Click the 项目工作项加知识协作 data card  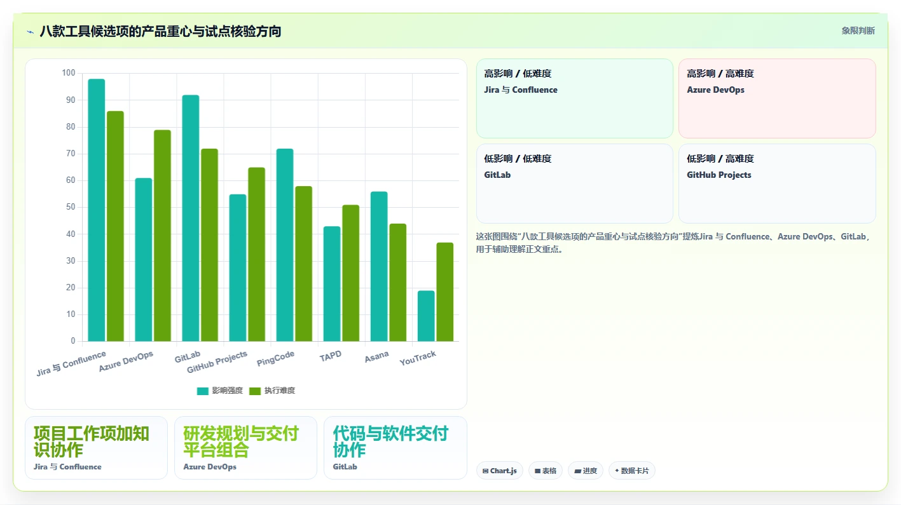click(x=96, y=448)
